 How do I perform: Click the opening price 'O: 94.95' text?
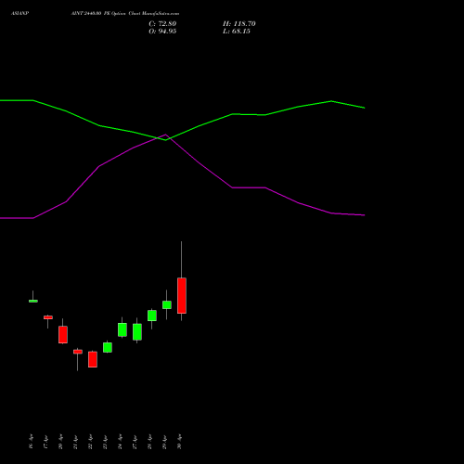click(162, 32)
